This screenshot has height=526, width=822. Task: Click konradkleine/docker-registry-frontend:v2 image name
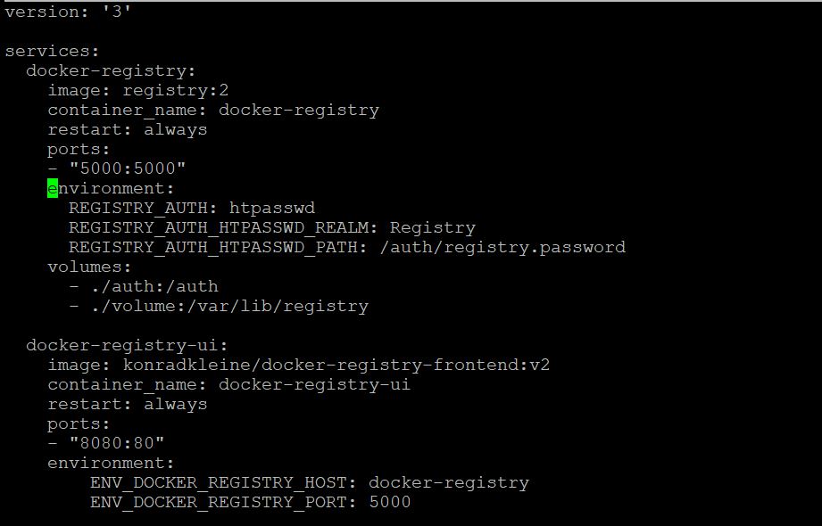coord(336,366)
